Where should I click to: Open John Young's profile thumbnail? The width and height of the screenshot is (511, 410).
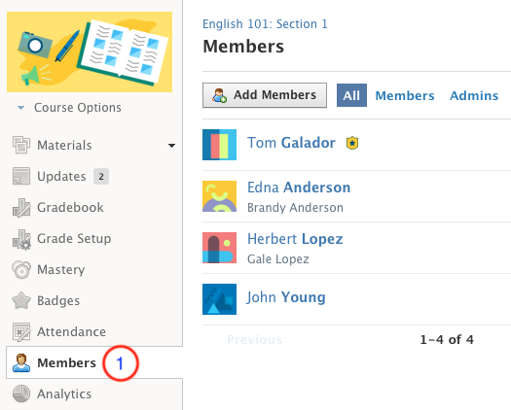click(x=219, y=299)
